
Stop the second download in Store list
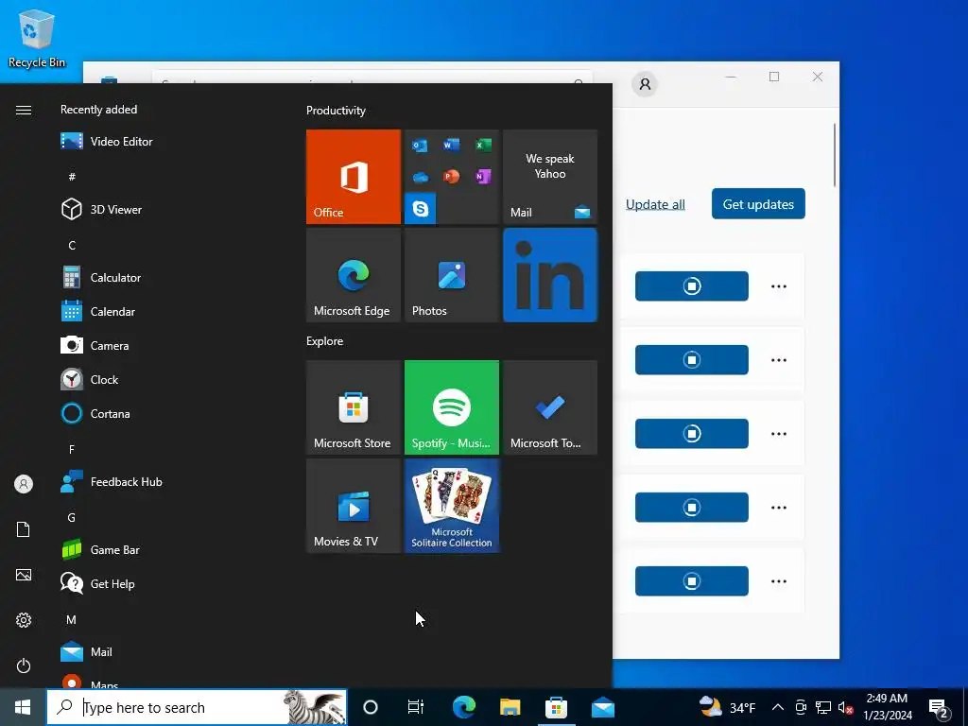click(x=691, y=360)
